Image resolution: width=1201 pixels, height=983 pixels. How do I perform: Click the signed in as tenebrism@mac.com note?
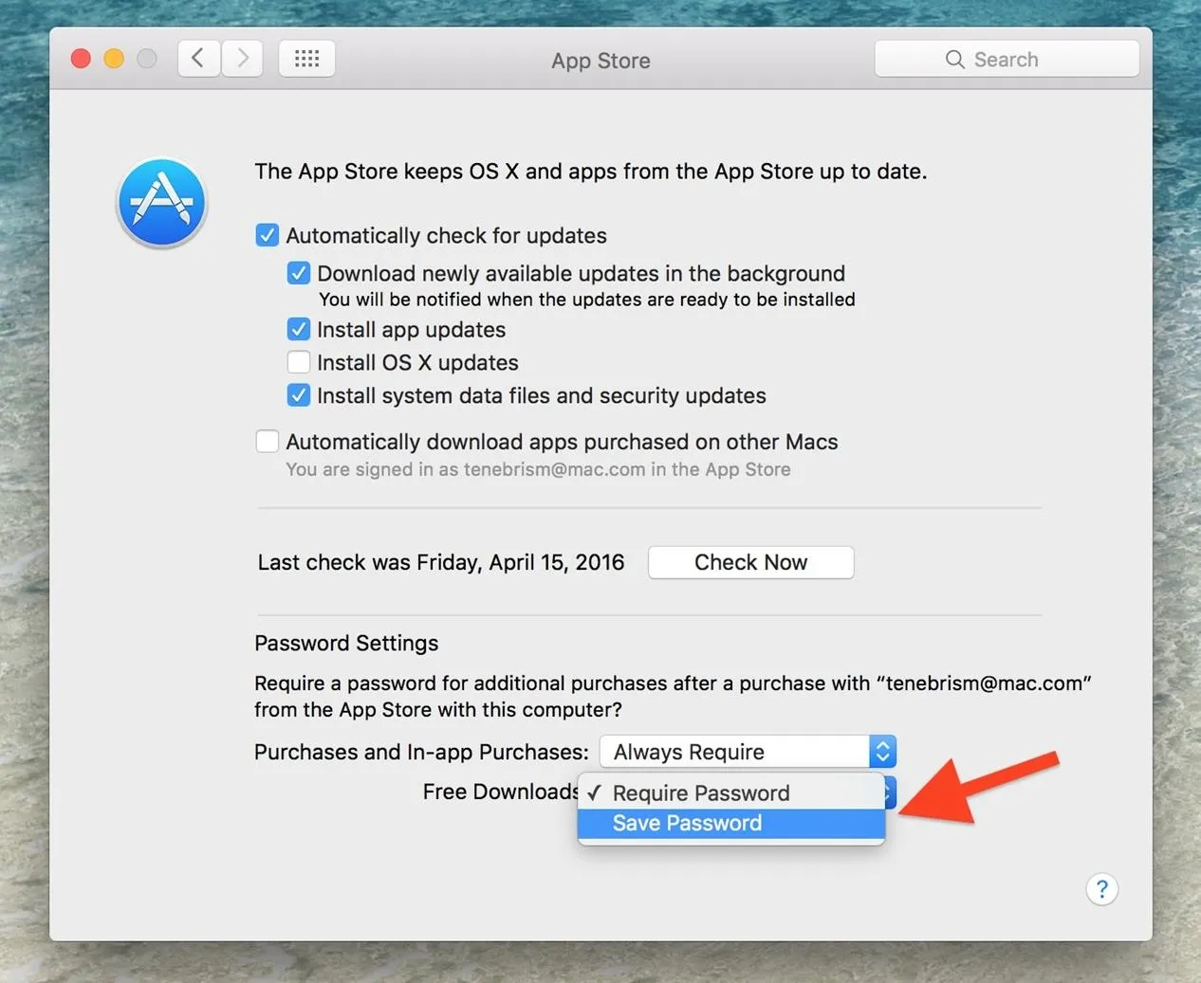(538, 469)
